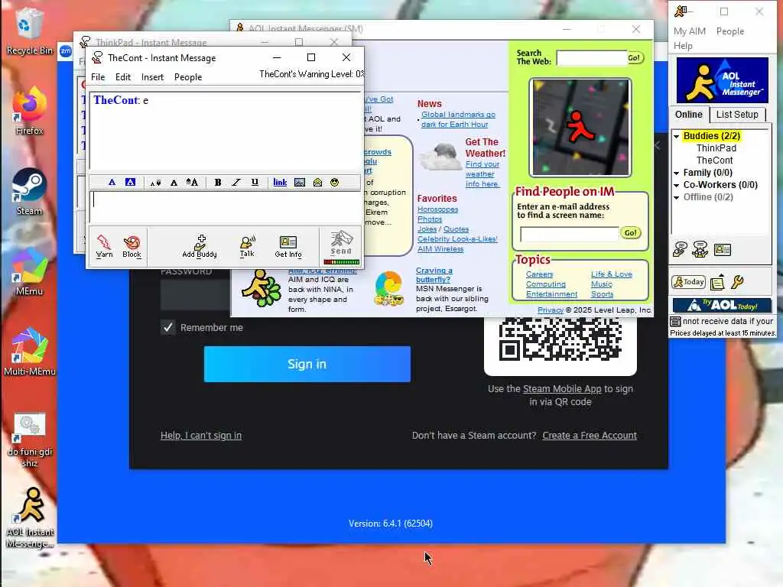
Task: Open the File menu in TheCont IM
Action: (98, 77)
